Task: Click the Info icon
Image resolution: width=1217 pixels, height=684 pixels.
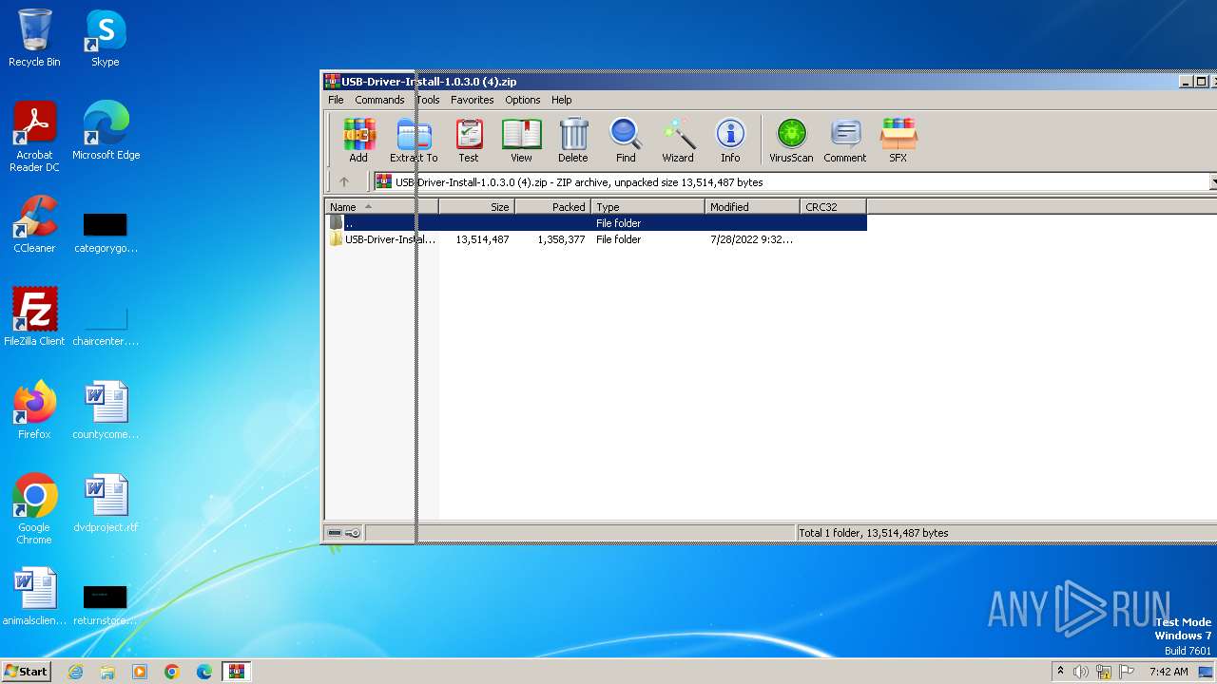Action: (730, 141)
